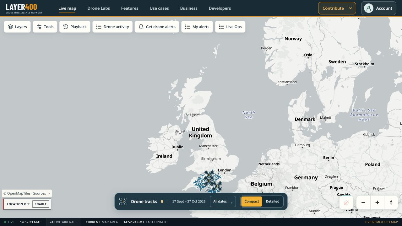Open the Drone Labs menu
The height and width of the screenshot is (226, 402).
point(99,8)
